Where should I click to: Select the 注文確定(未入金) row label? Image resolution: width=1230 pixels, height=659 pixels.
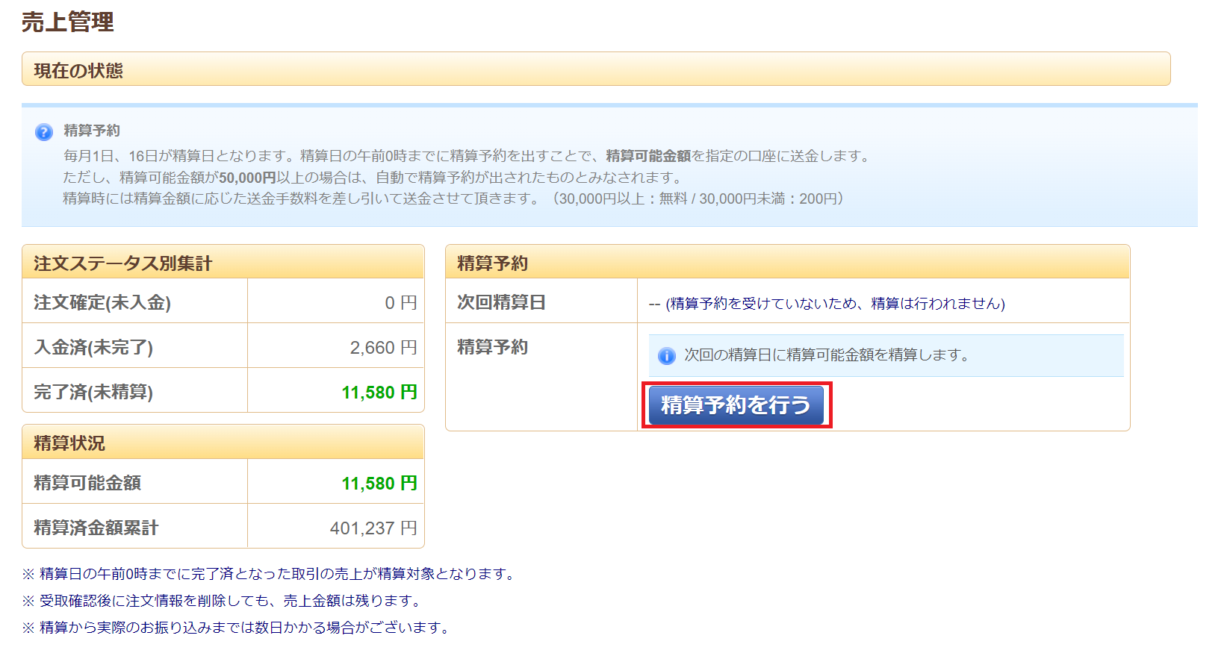(102, 302)
